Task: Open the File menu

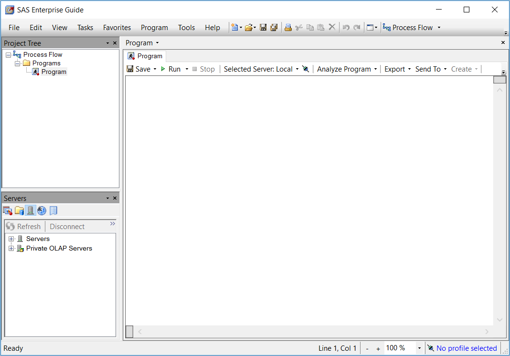Action: pos(14,28)
